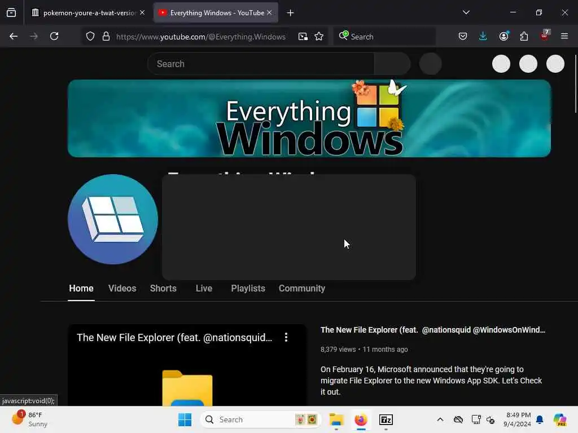The width and height of the screenshot is (578, 433).
Task: Open Firefox account icon
Action: 504,36
